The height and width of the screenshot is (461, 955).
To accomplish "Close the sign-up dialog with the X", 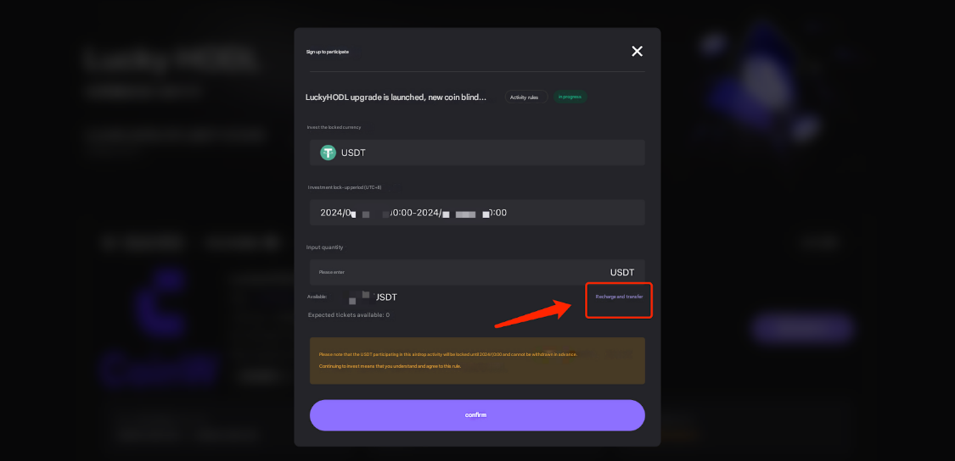I will point(637,51).
